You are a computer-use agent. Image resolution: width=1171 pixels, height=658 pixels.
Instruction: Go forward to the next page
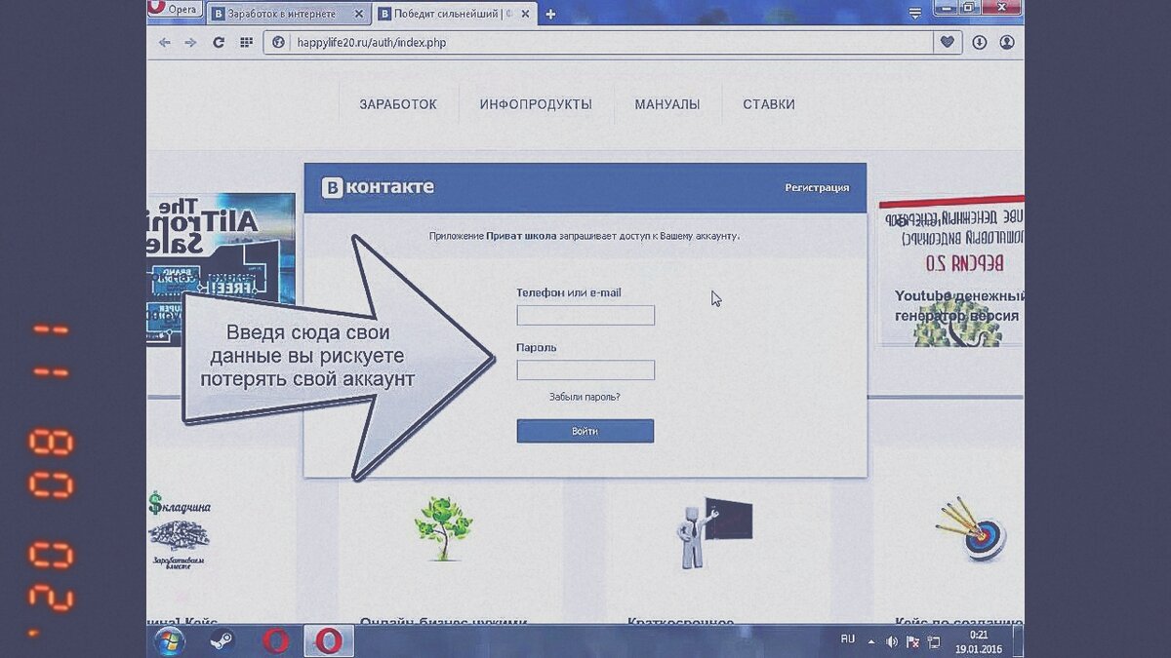(190, 43)
